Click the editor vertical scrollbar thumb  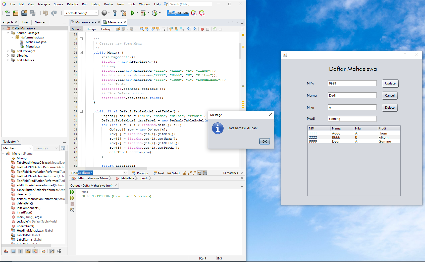[240, 50]
